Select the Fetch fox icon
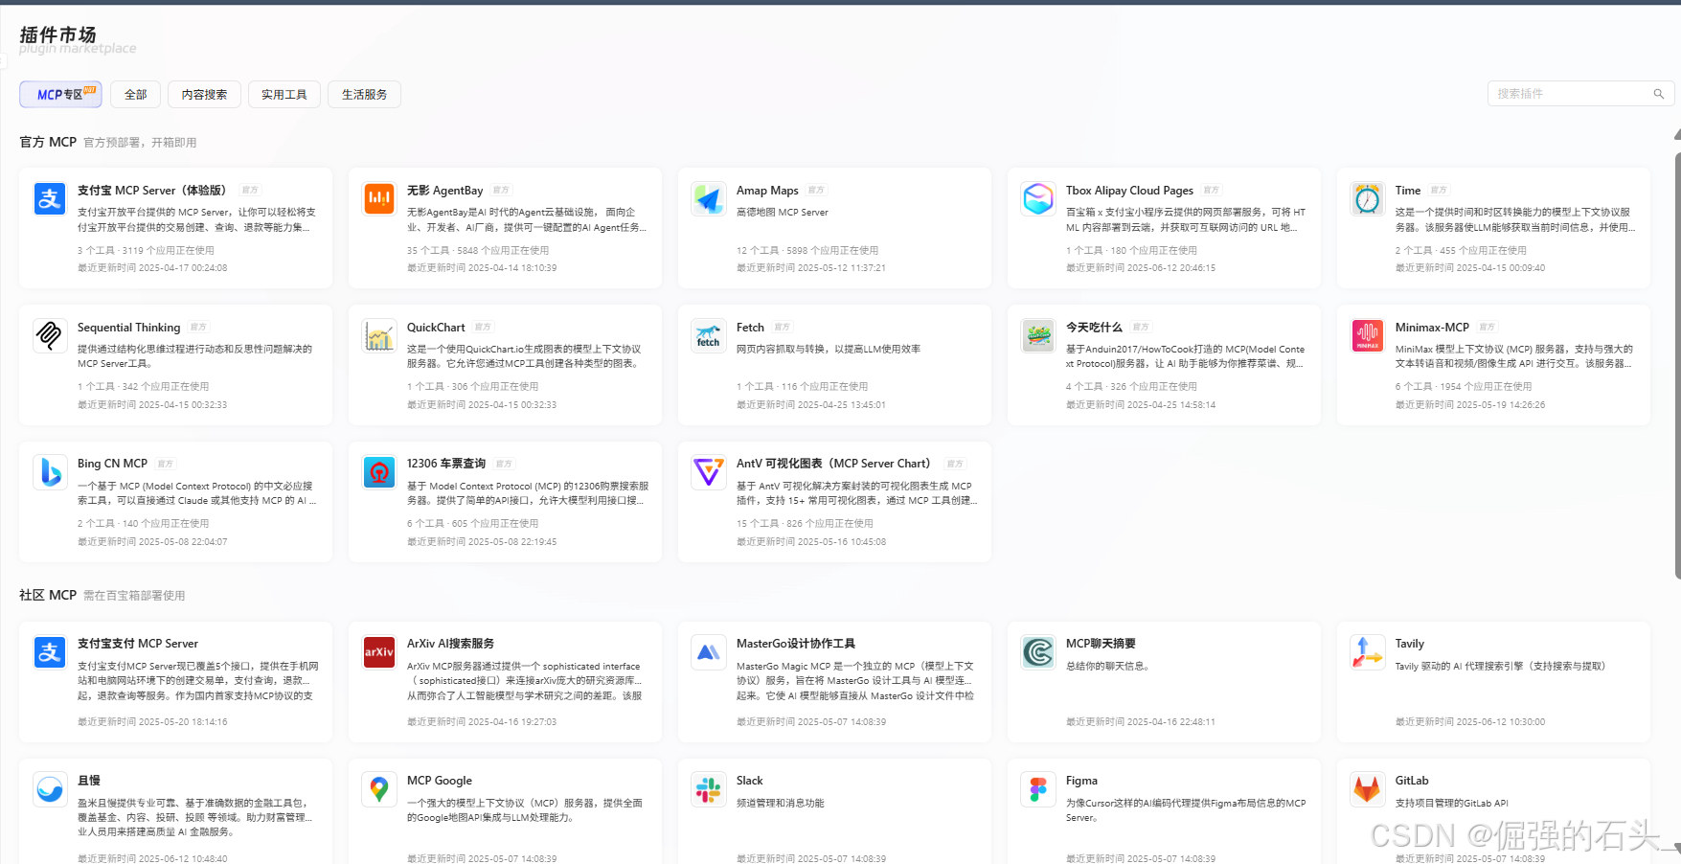 coord(709,336)
